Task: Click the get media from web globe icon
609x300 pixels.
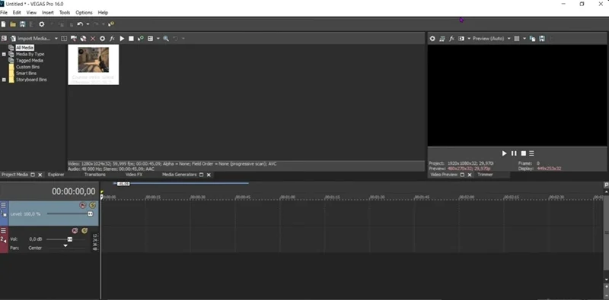Action: tap(83, 39)
